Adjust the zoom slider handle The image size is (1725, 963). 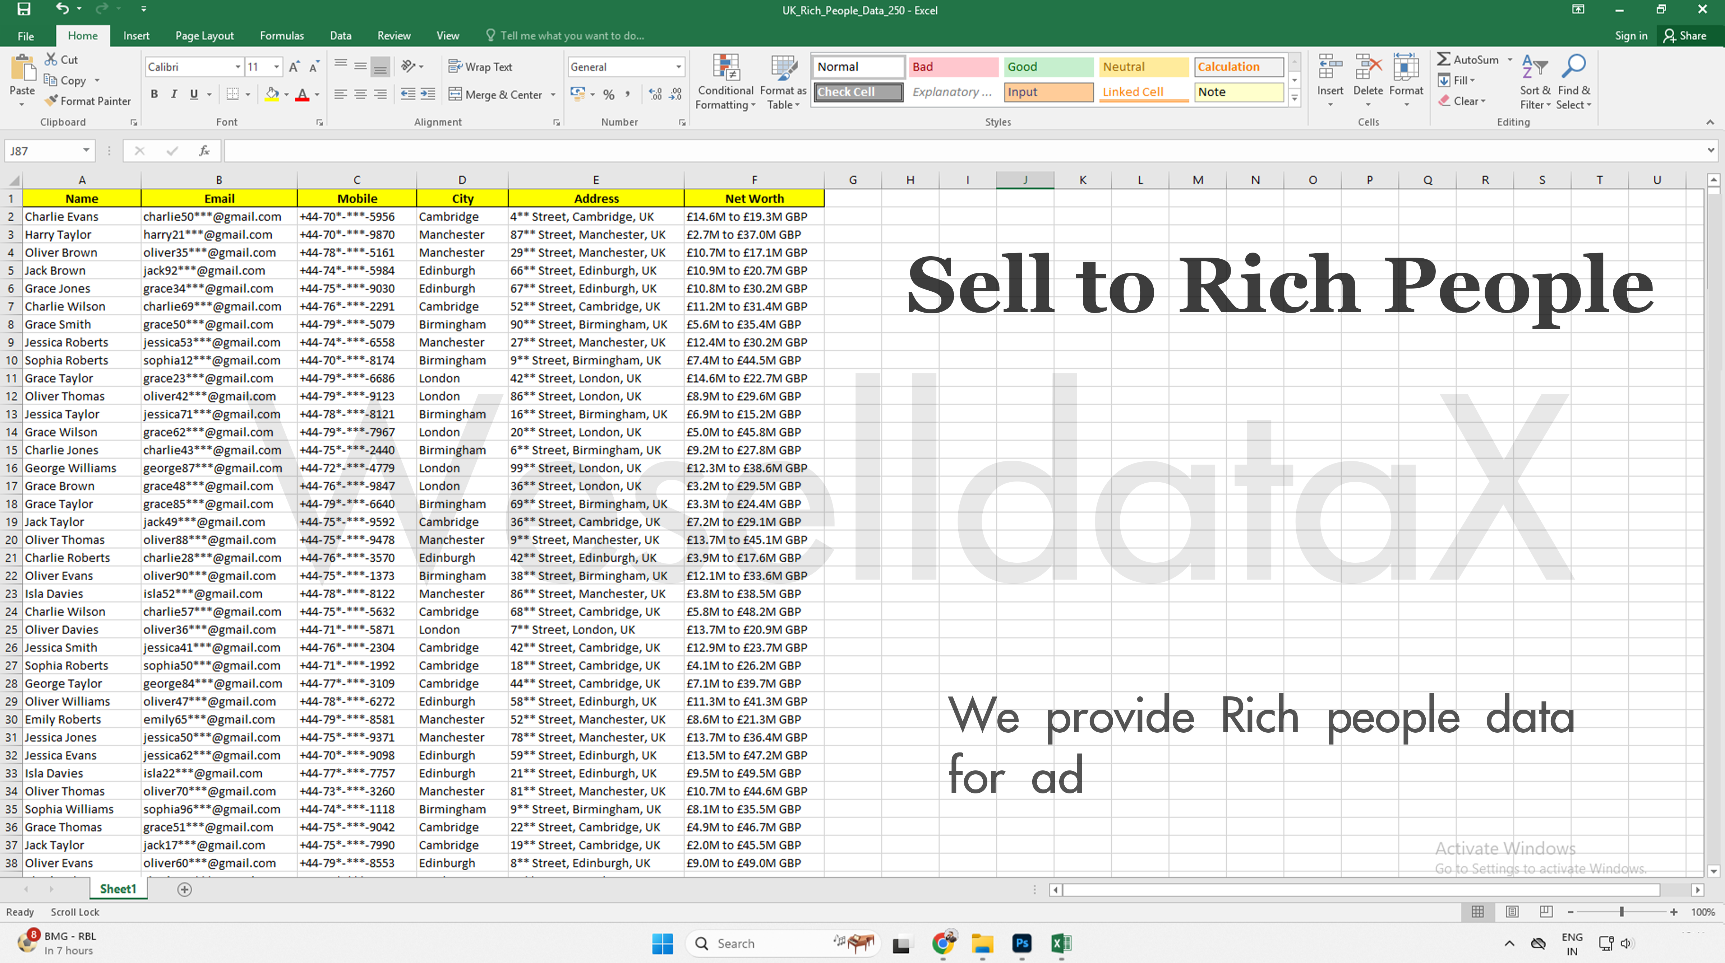(1622, 912)
